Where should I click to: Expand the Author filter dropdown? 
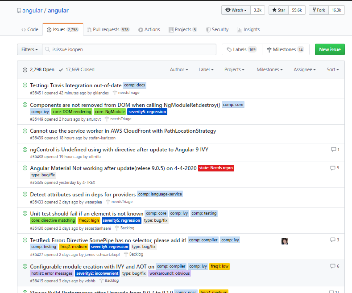[x=179, y=69]
